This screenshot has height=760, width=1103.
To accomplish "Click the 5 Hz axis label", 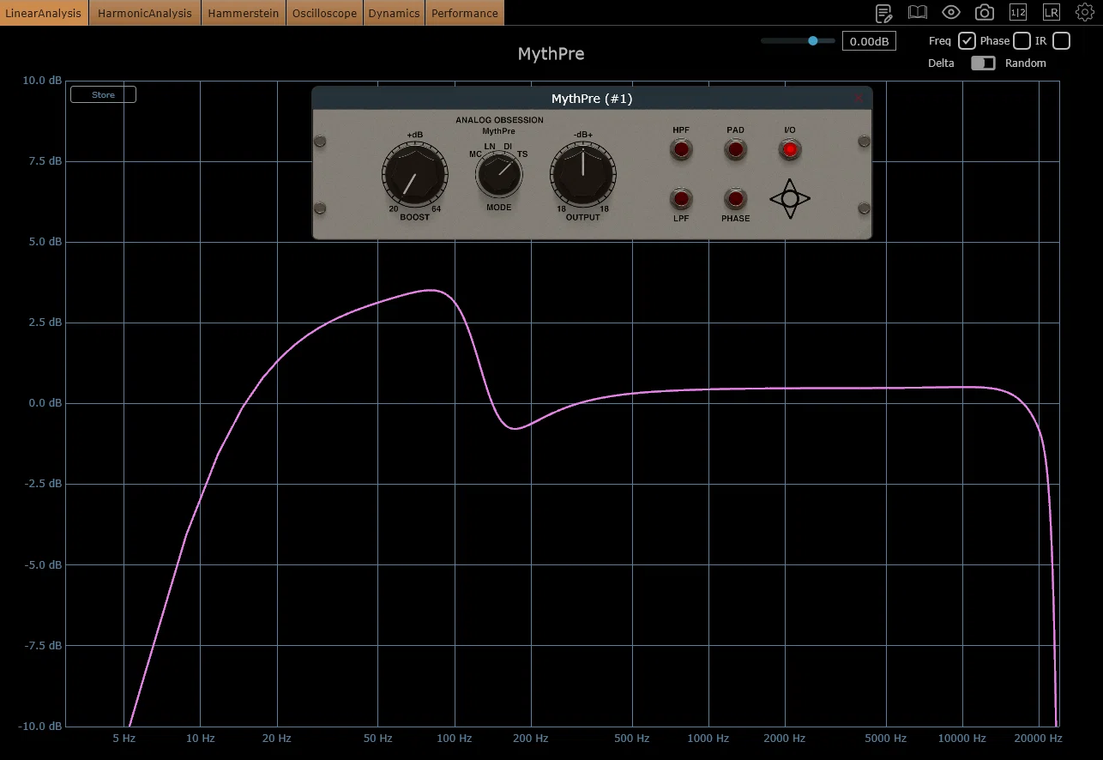I will pos(124,739).
